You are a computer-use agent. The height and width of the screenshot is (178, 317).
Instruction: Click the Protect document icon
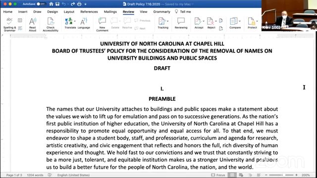[251, 21]
